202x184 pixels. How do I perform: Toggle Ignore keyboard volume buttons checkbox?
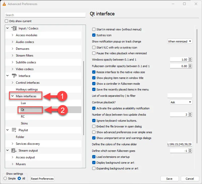(x=94, y=121)
